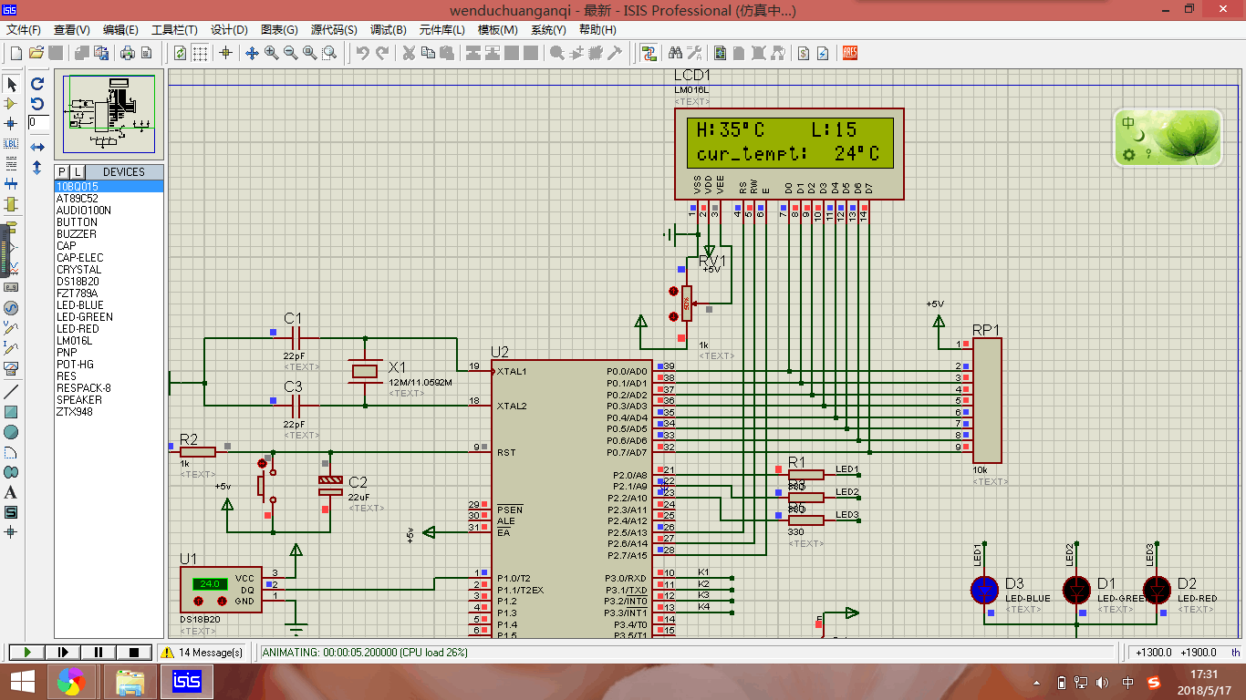
Task: Click the Step simulation button
Action: click(63, 652)
